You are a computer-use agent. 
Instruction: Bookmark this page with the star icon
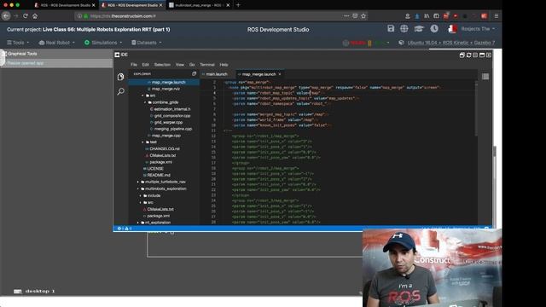click(x=363, y=16)
